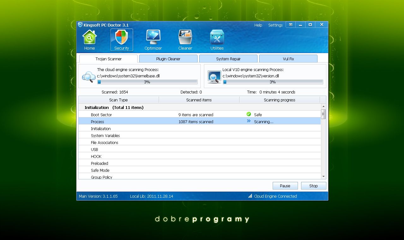The width and height of the screenshot is (404, 240).
Task: Pause the running scan
Action: point(285,186)
